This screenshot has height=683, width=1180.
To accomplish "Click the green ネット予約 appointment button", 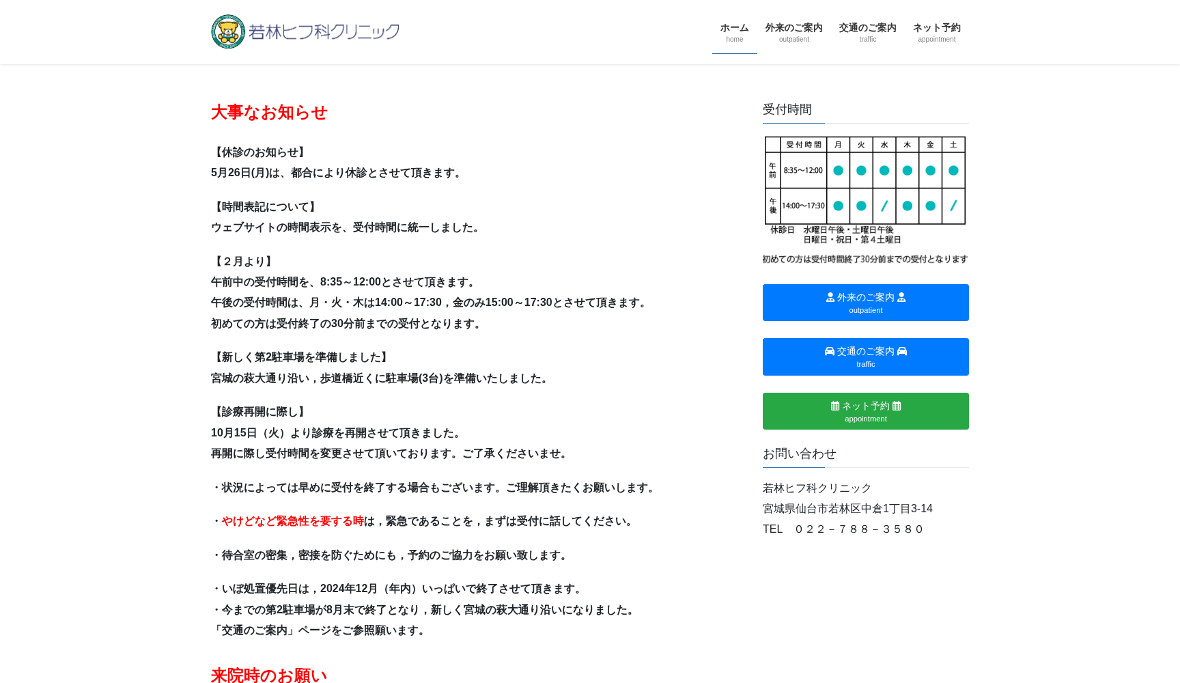I will [x=865, y=410].
